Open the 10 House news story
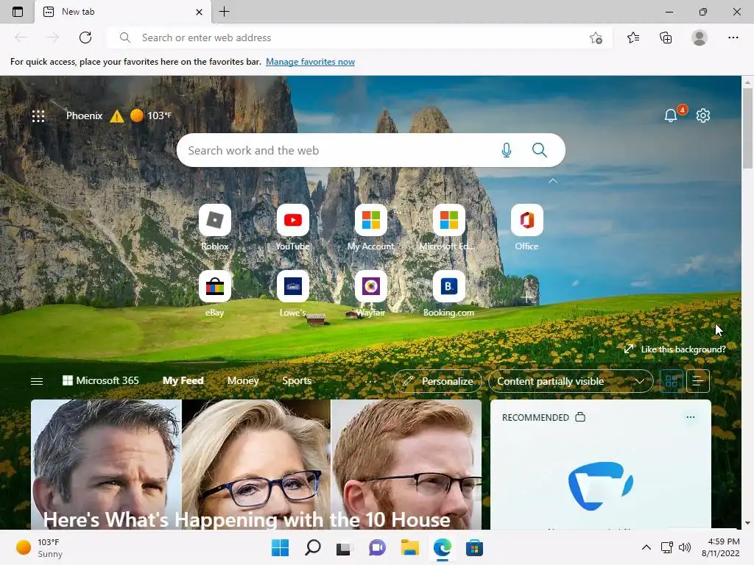The width and height of the screenshot is (754, 565). [x=256, y=465]
